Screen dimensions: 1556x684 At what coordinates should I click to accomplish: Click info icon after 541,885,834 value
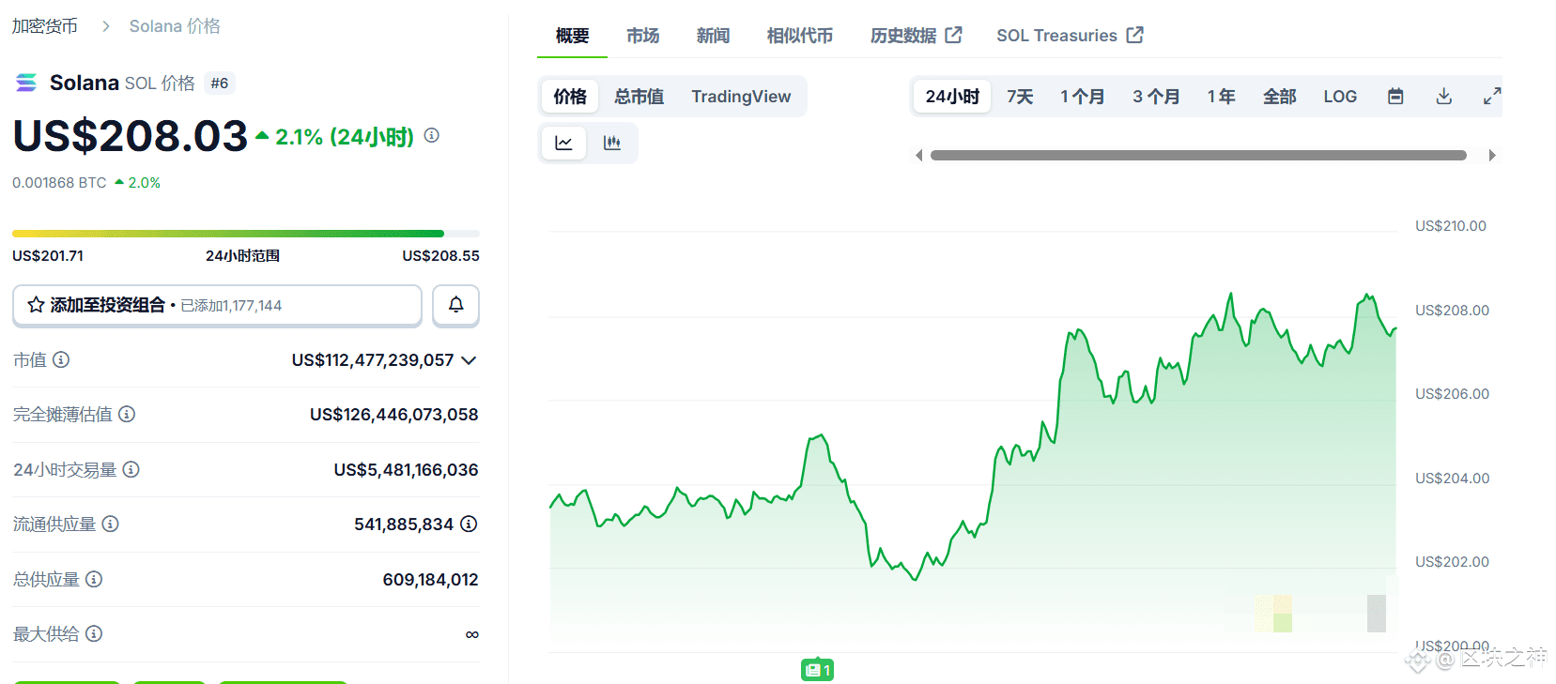(469, 524)
